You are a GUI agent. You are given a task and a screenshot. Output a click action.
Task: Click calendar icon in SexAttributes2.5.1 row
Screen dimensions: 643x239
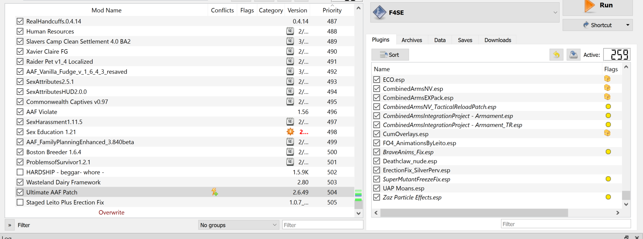290,81
